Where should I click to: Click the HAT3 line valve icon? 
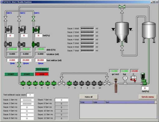6,19
